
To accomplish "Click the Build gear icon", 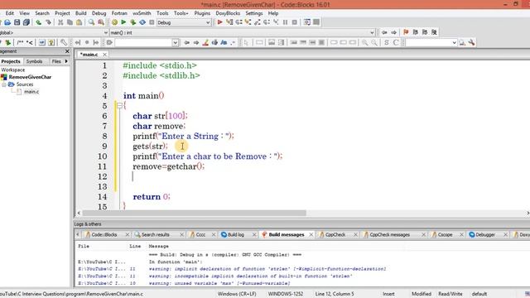I will click(114, 22).
